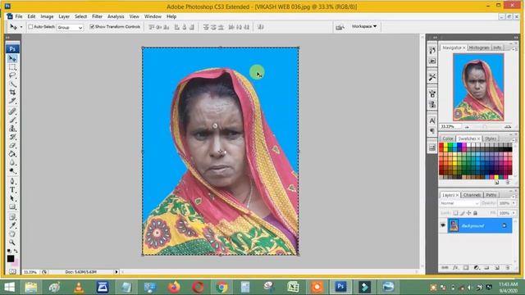Switch to the Color tab

pyautogui.click(x=448, y=138)
